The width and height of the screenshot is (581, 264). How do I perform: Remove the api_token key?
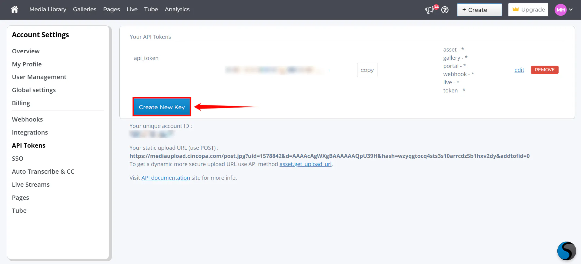(545, 70)
